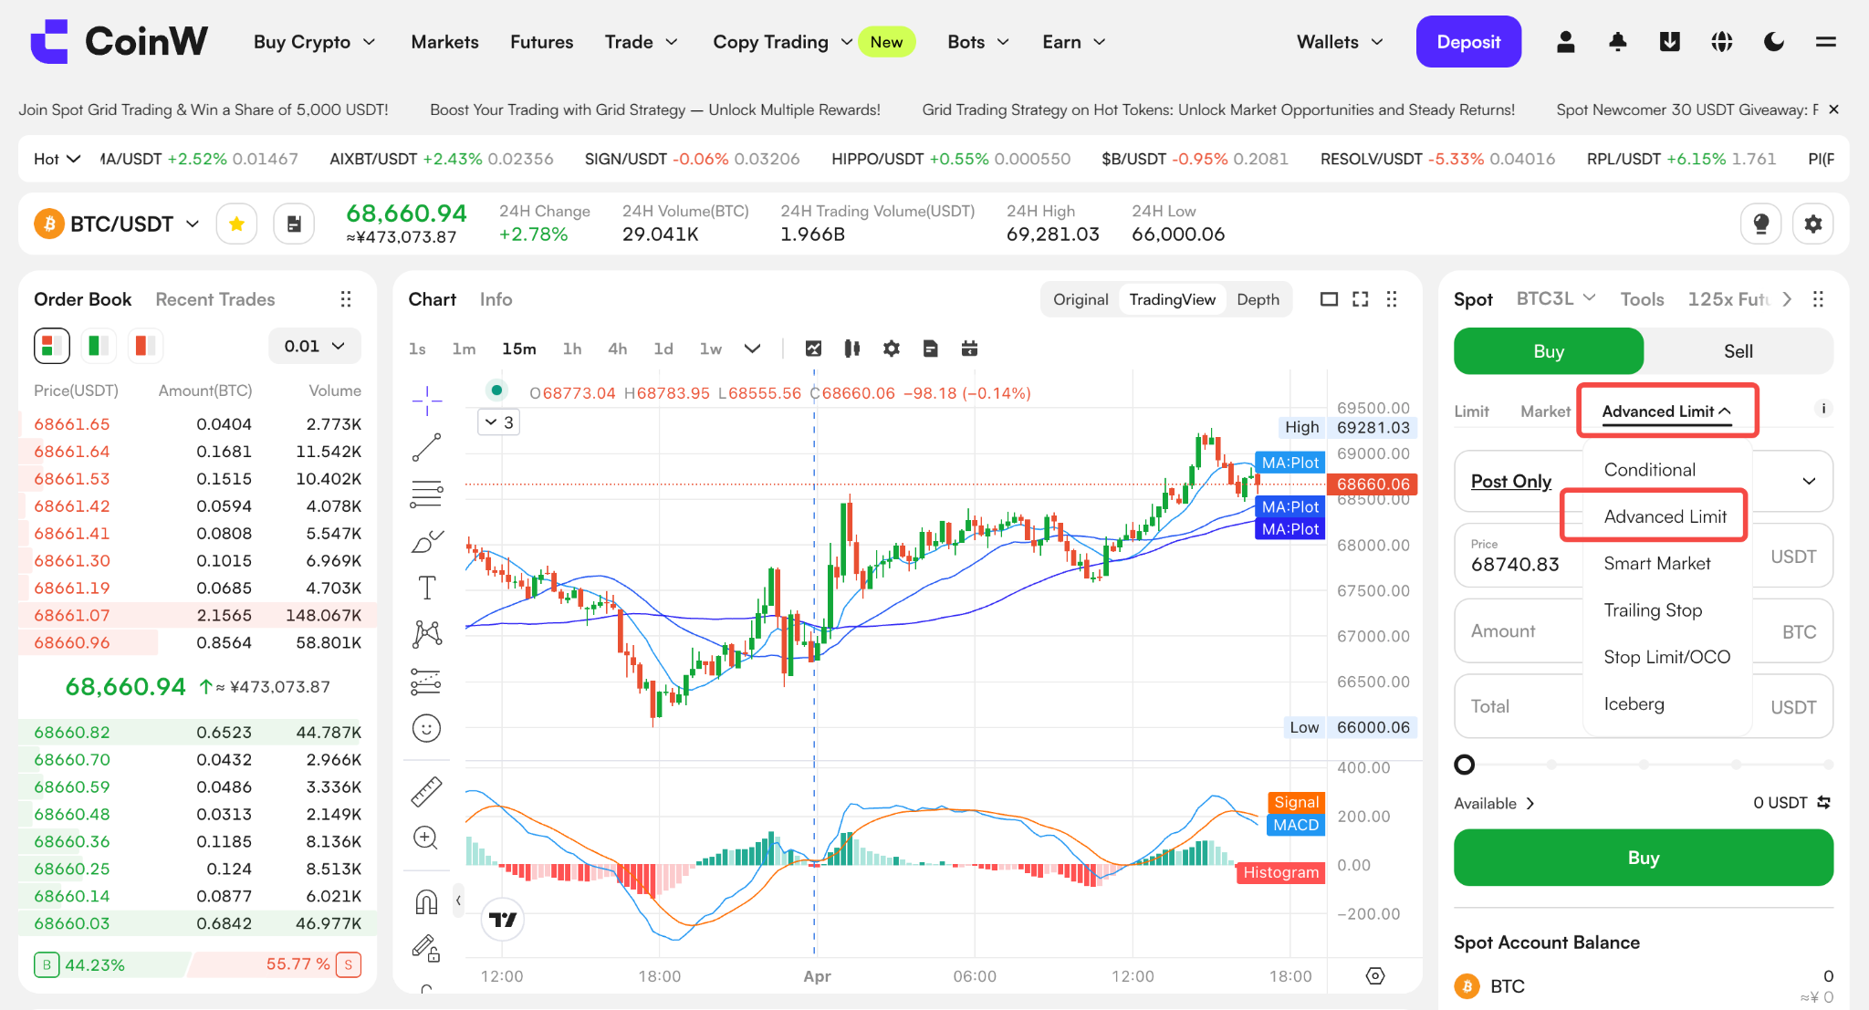Viewport: 1869px width, 1010px height.
Task: Switch order side to Sell
Action: tap(1738, 351)
